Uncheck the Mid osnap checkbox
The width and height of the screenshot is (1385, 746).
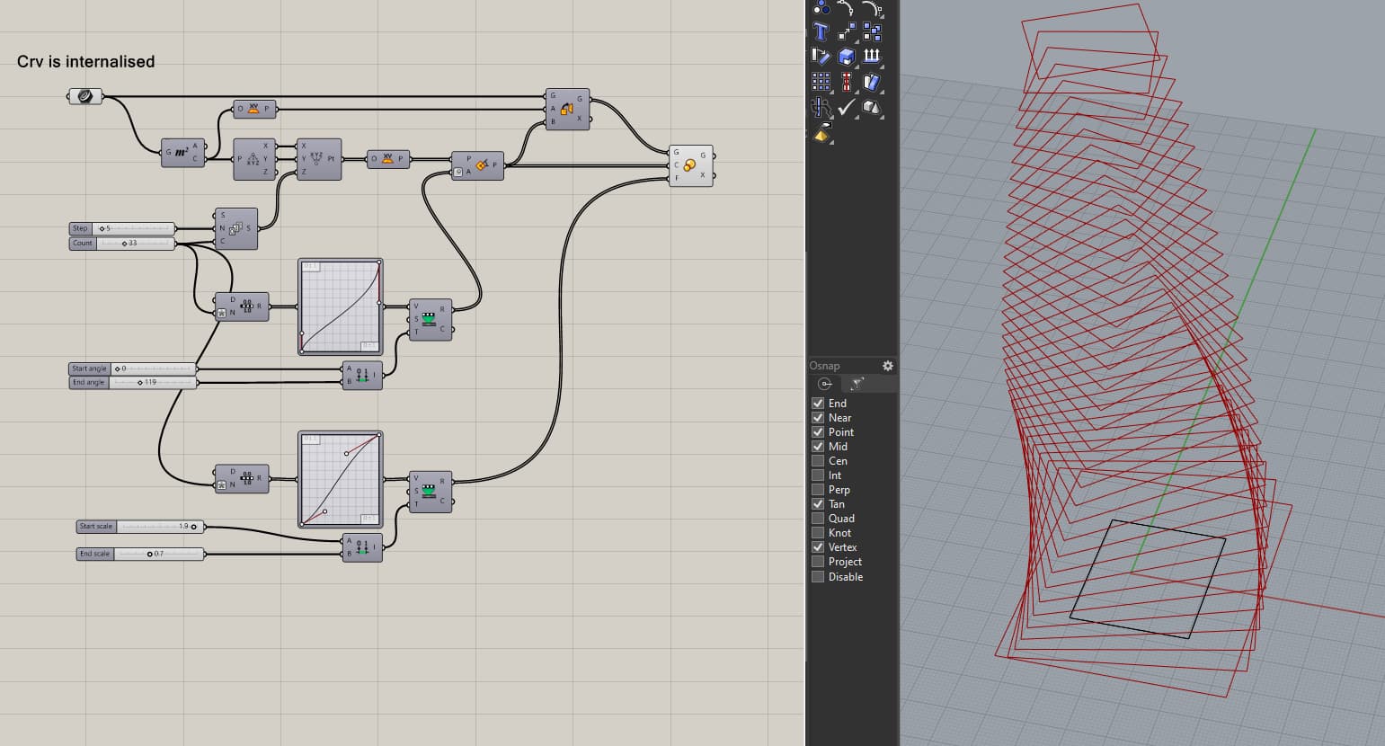pyautogui.click(x=818, y=447)
